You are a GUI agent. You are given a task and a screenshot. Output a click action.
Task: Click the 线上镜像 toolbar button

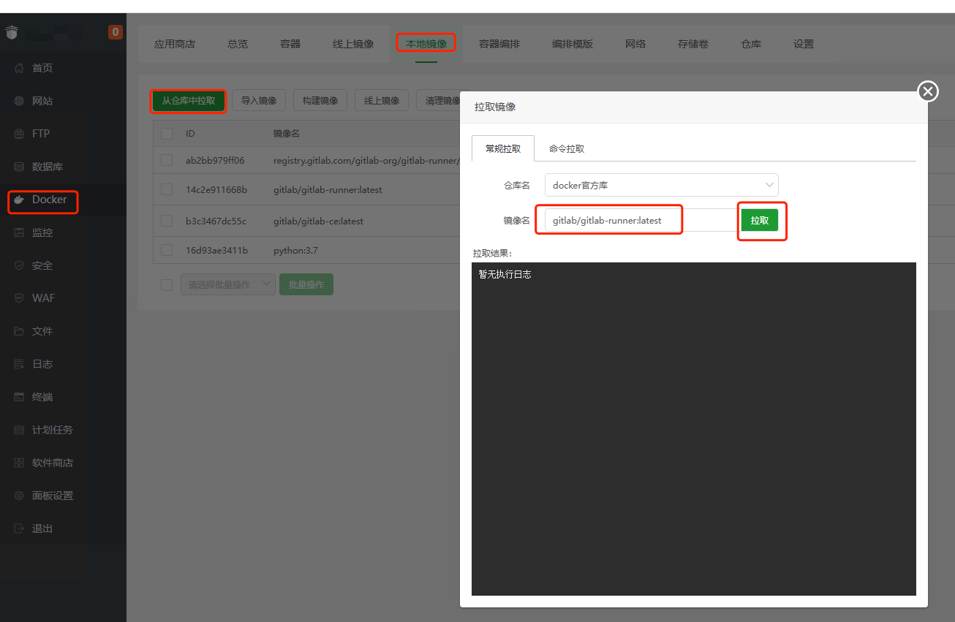click(382, 101)
